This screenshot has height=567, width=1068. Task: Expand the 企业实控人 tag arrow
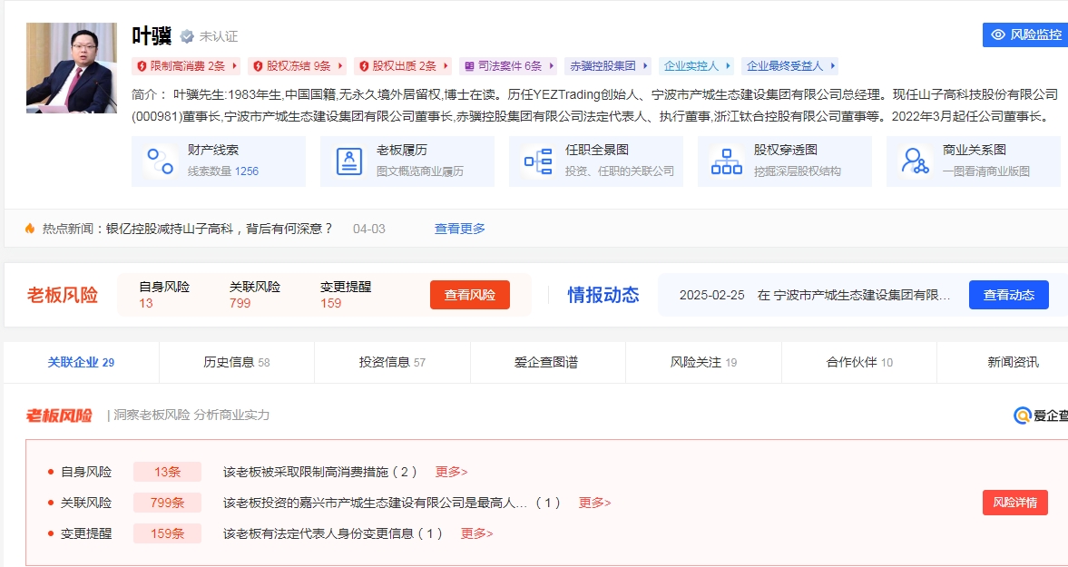[x=728, y=66]
